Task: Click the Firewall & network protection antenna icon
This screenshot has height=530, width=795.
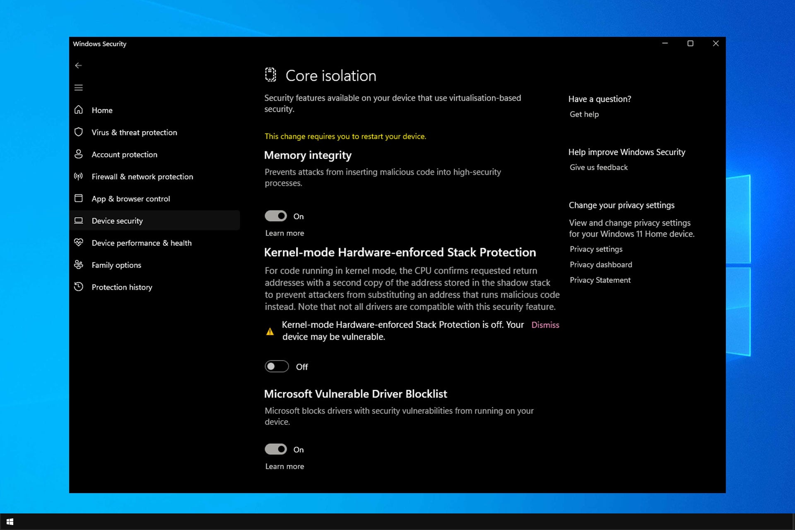Action: pyautogui.click(x=79, y=176)
